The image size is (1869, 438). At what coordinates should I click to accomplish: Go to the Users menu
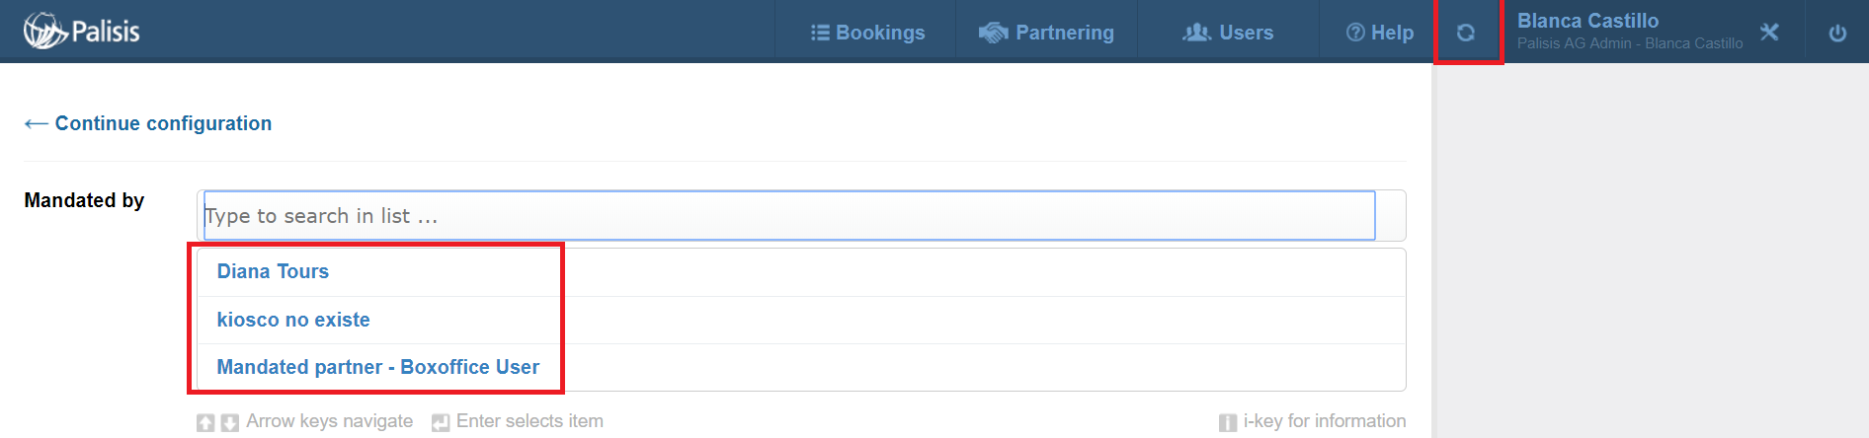[x=1228, y=33]
